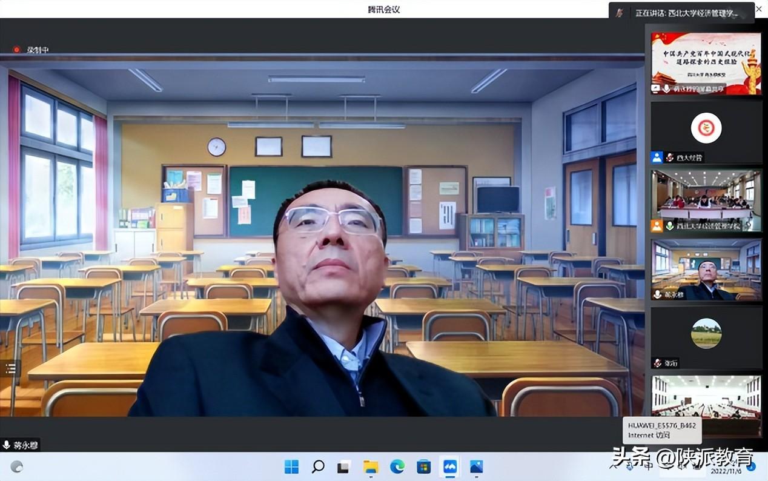Click the Tencent Meeting taskbar icon
This screenshot has width=768, height=481.
(x=449, y=466)
